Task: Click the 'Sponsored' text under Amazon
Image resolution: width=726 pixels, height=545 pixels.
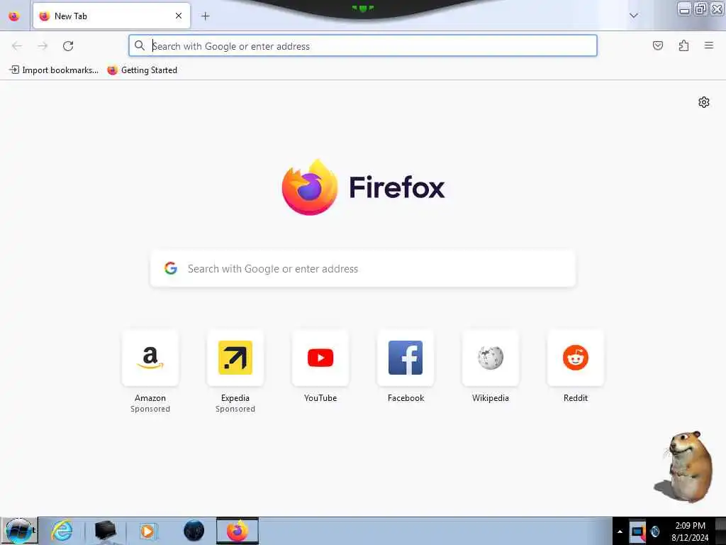Action: pos(150,409)
